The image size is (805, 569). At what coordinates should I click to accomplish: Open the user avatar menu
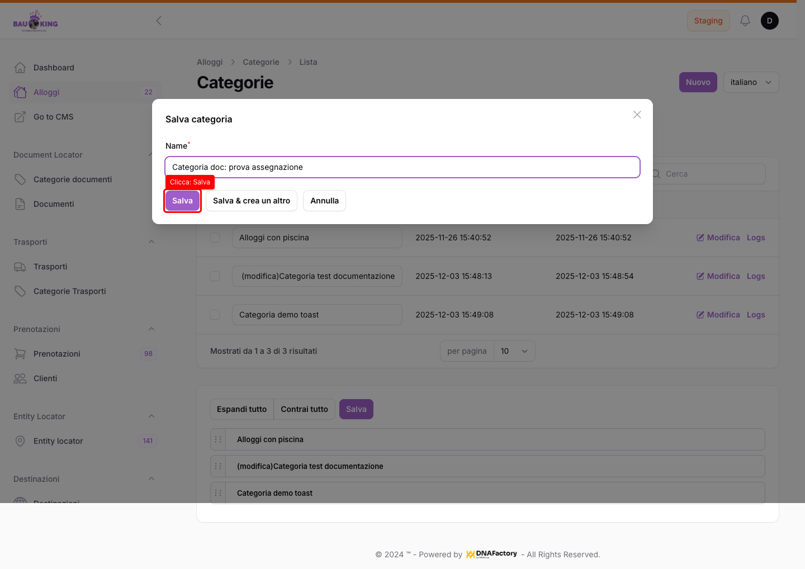[769, 21]
